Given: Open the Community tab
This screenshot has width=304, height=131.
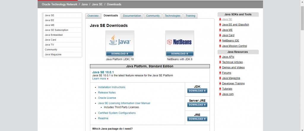Looking at the screenshot, I should tap(153, 16).
